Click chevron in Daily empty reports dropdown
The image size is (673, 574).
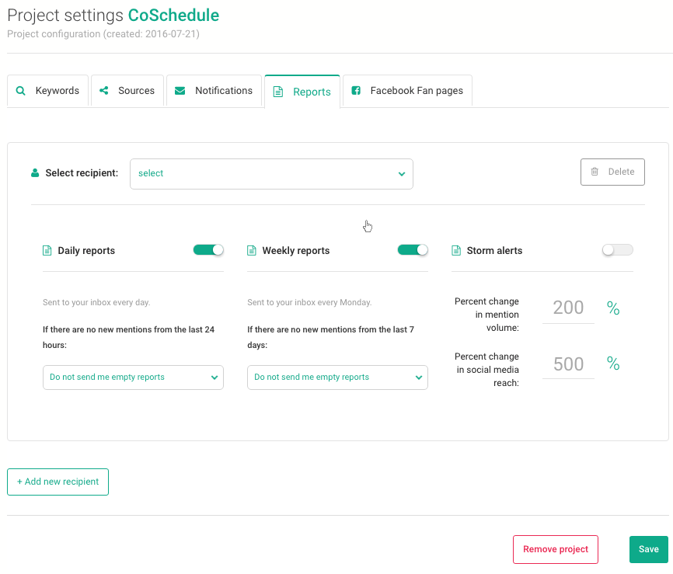[214, 377]
